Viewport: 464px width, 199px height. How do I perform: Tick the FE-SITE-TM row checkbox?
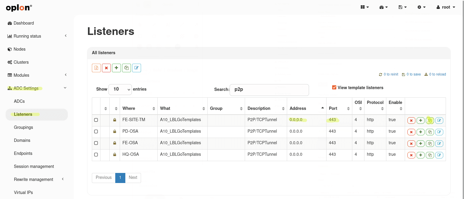click(96, 120)
